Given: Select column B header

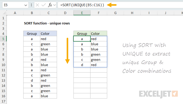Looking at the screenshot, I should coord(32,13).
